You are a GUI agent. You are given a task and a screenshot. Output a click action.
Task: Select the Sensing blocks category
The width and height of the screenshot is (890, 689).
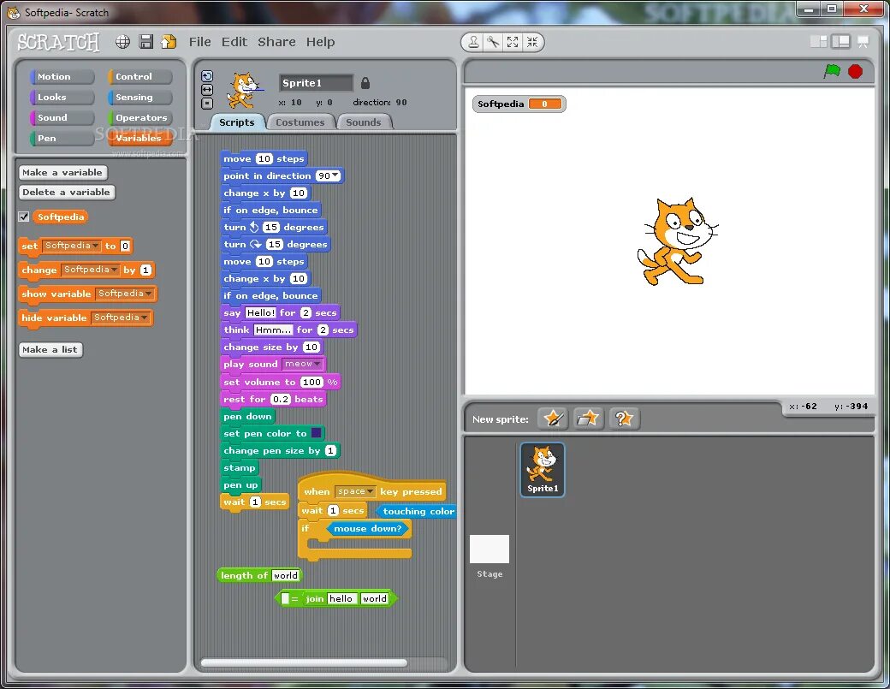click(139, 97)
